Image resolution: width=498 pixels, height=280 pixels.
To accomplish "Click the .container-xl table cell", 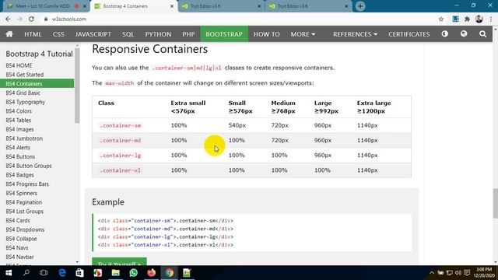I will [x=121, y=170].
